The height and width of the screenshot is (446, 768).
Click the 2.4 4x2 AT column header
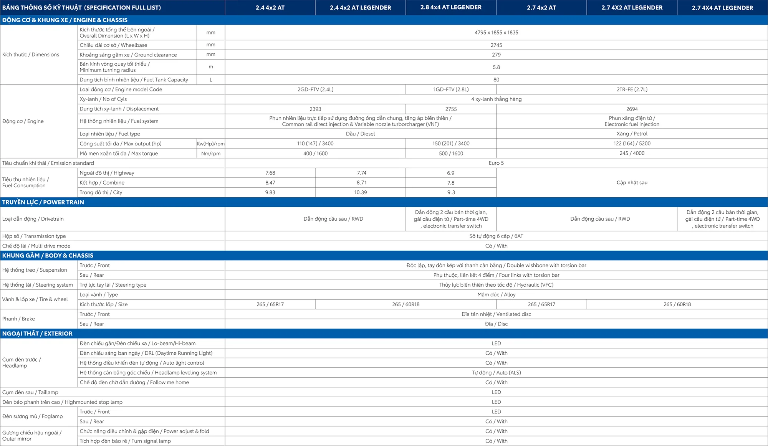coord(270,8)
